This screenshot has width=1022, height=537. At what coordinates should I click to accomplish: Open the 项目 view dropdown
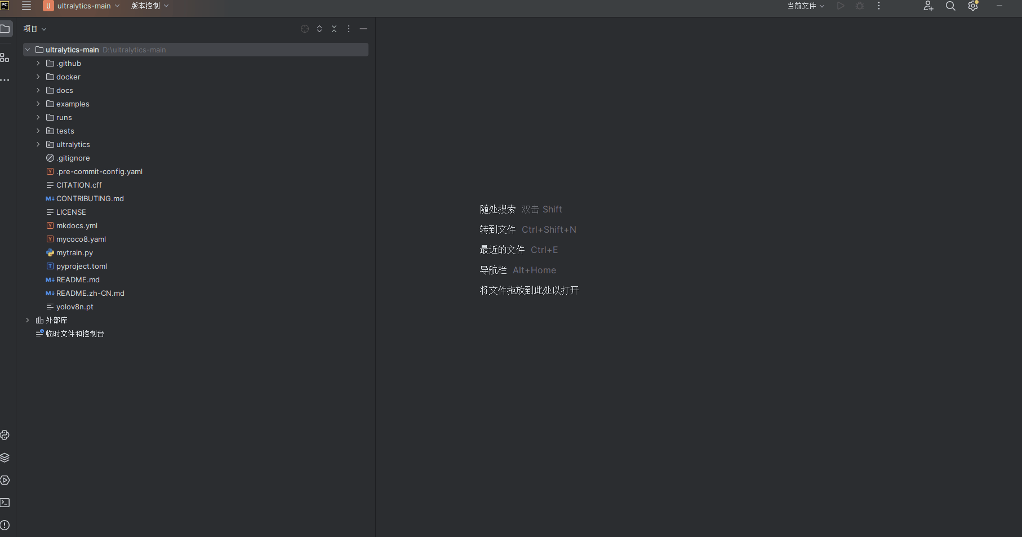35,29
